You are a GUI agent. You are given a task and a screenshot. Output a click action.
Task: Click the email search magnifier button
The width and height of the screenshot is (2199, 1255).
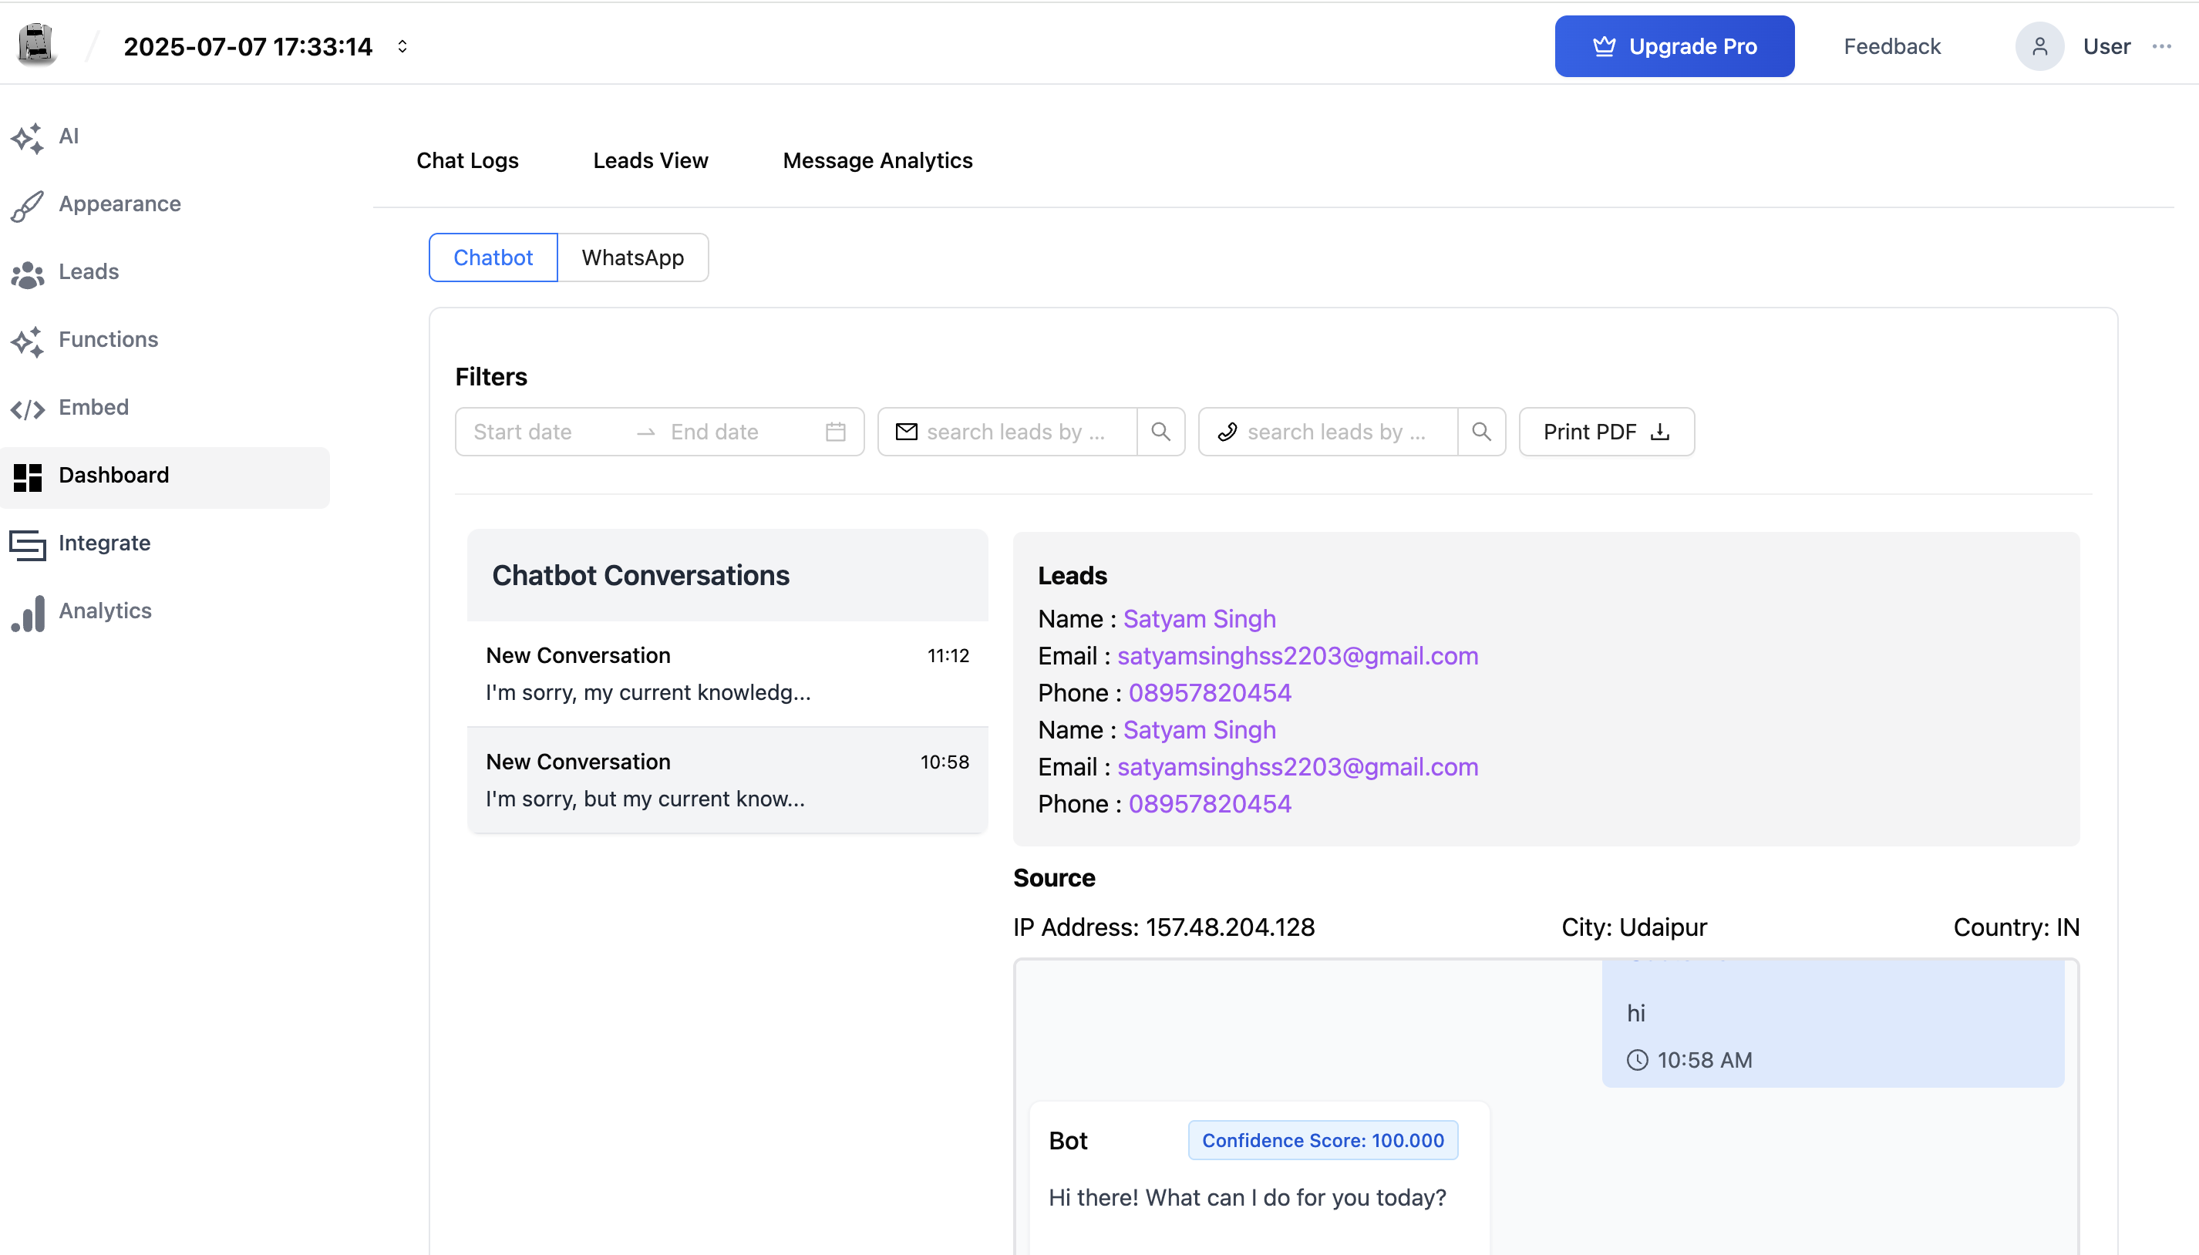1161,432
